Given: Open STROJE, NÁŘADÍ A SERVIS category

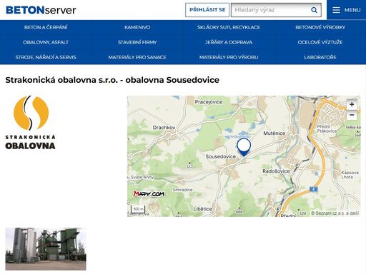Looking at the screenshot, I should pos(46,57).
